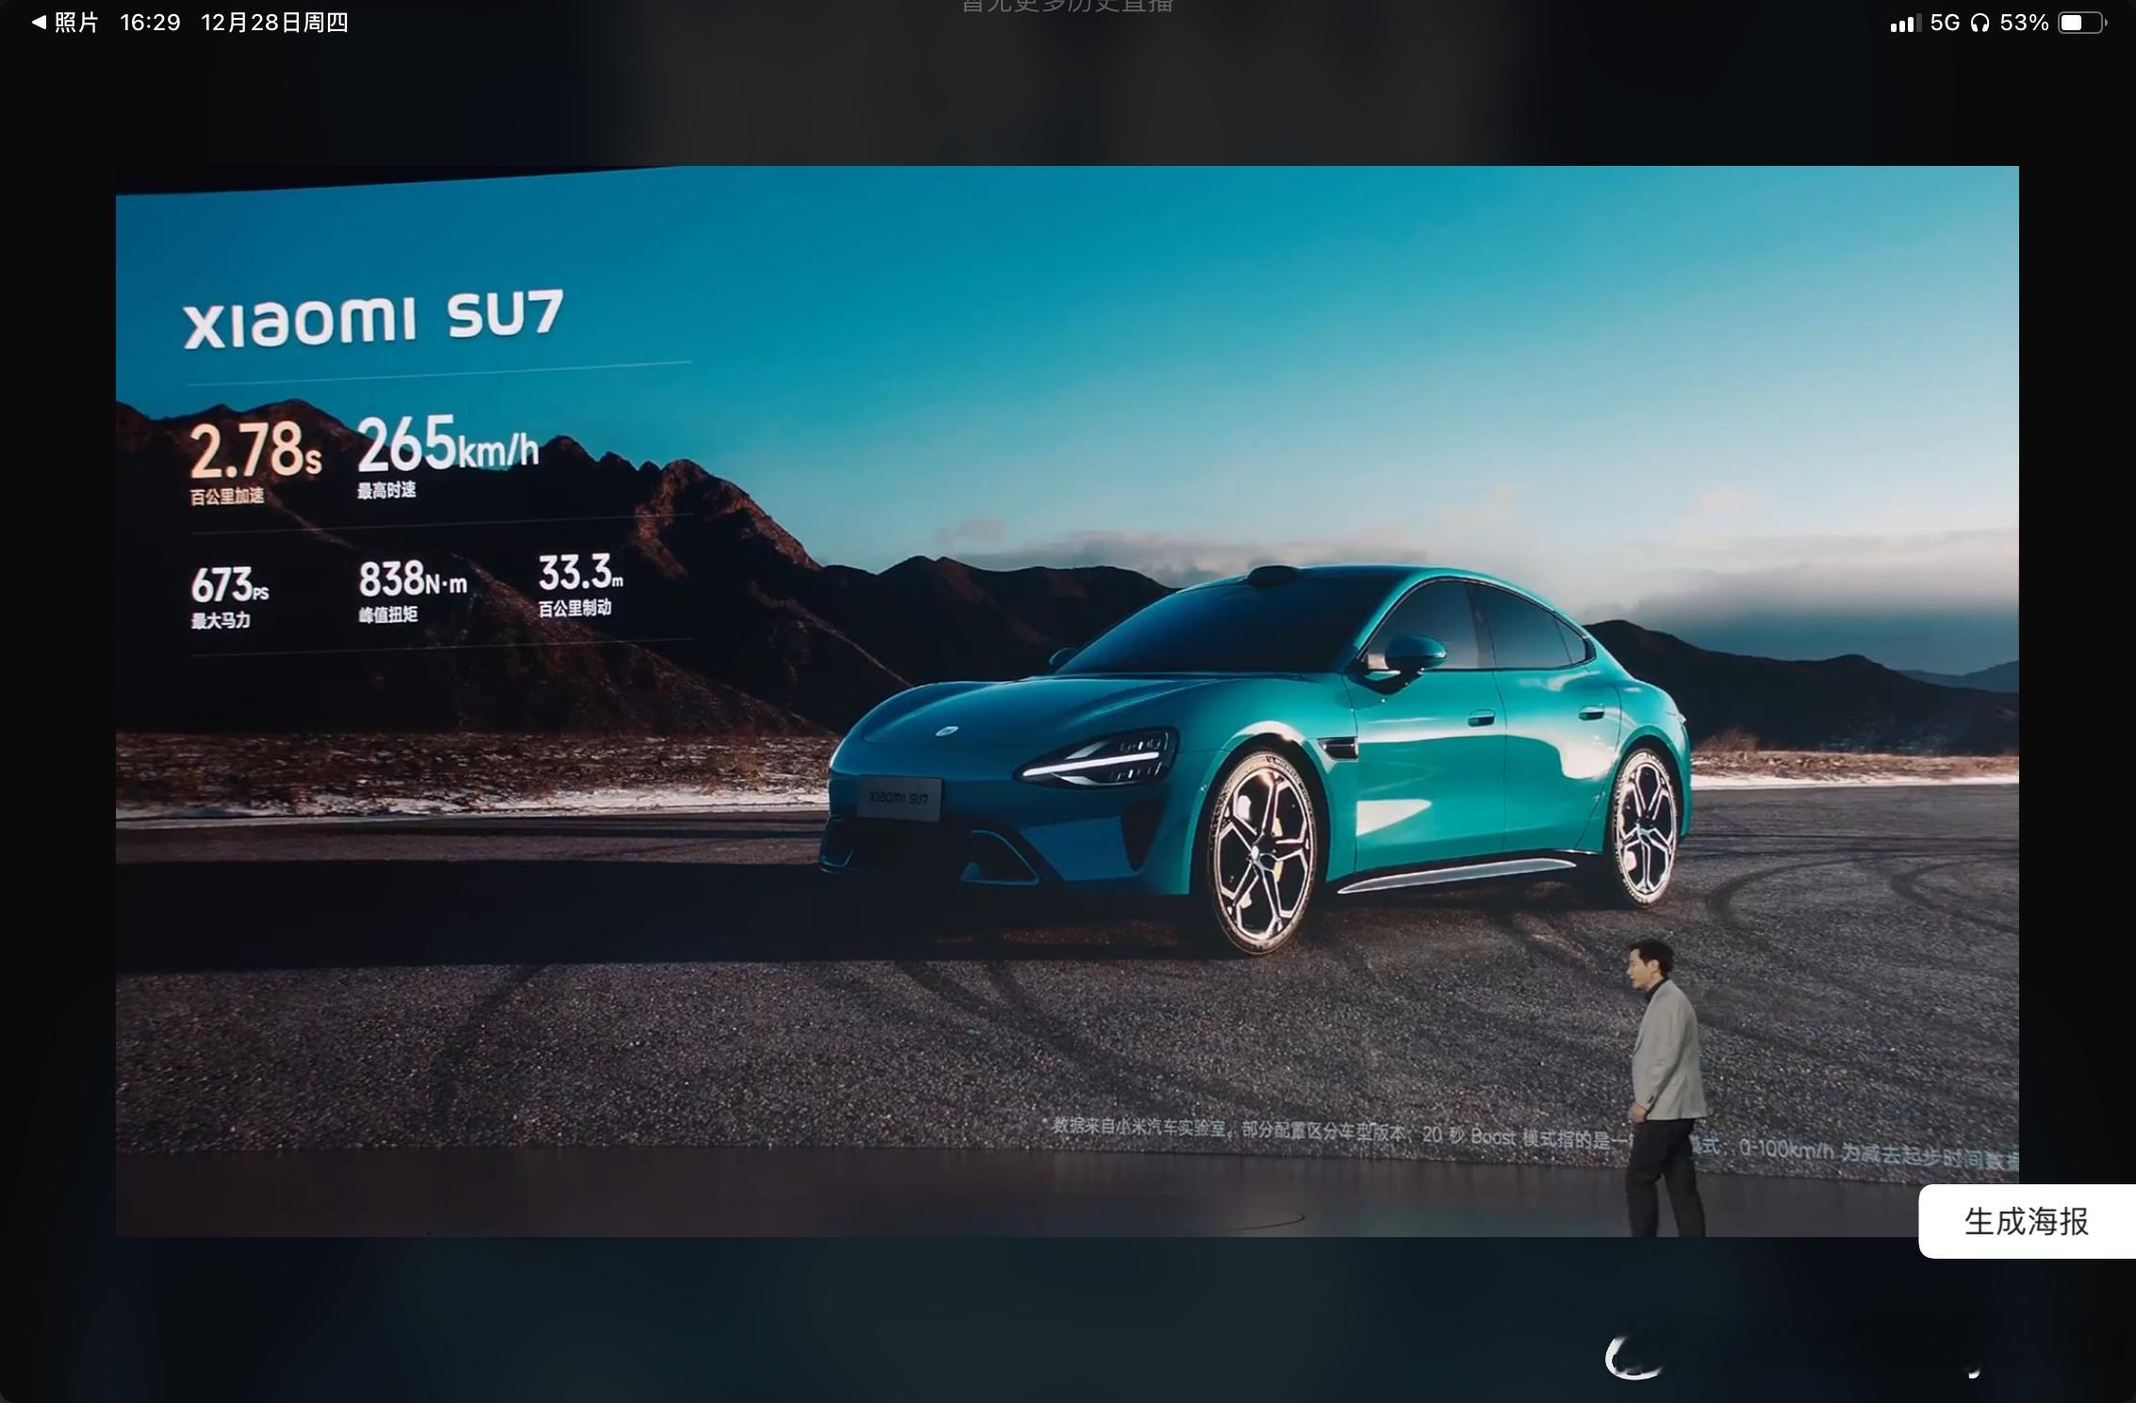The width and height of the screenshot is (2136, 1403).
Task: Tap the 2.78s acceleration figure
Action: tap(255, 451)
